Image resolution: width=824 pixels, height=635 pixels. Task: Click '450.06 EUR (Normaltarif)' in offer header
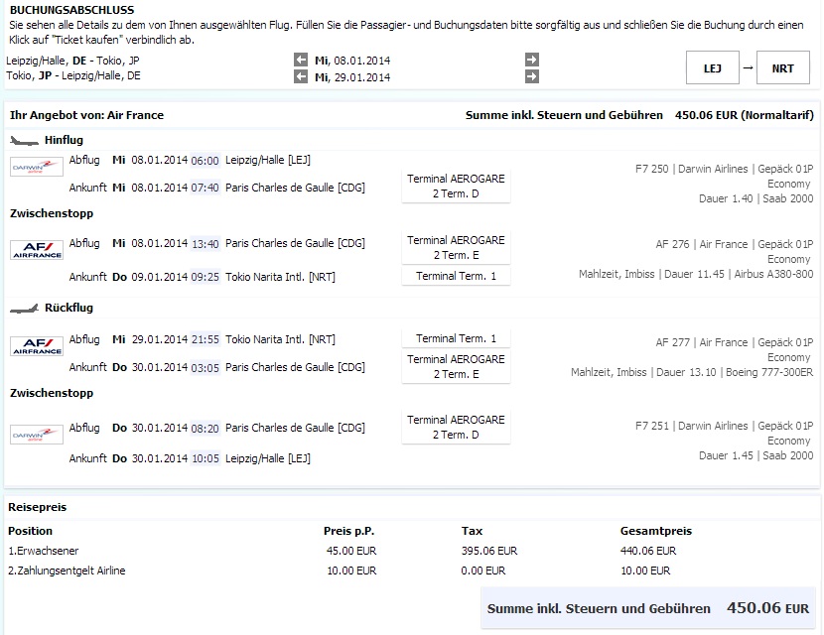tap(745, 115)
